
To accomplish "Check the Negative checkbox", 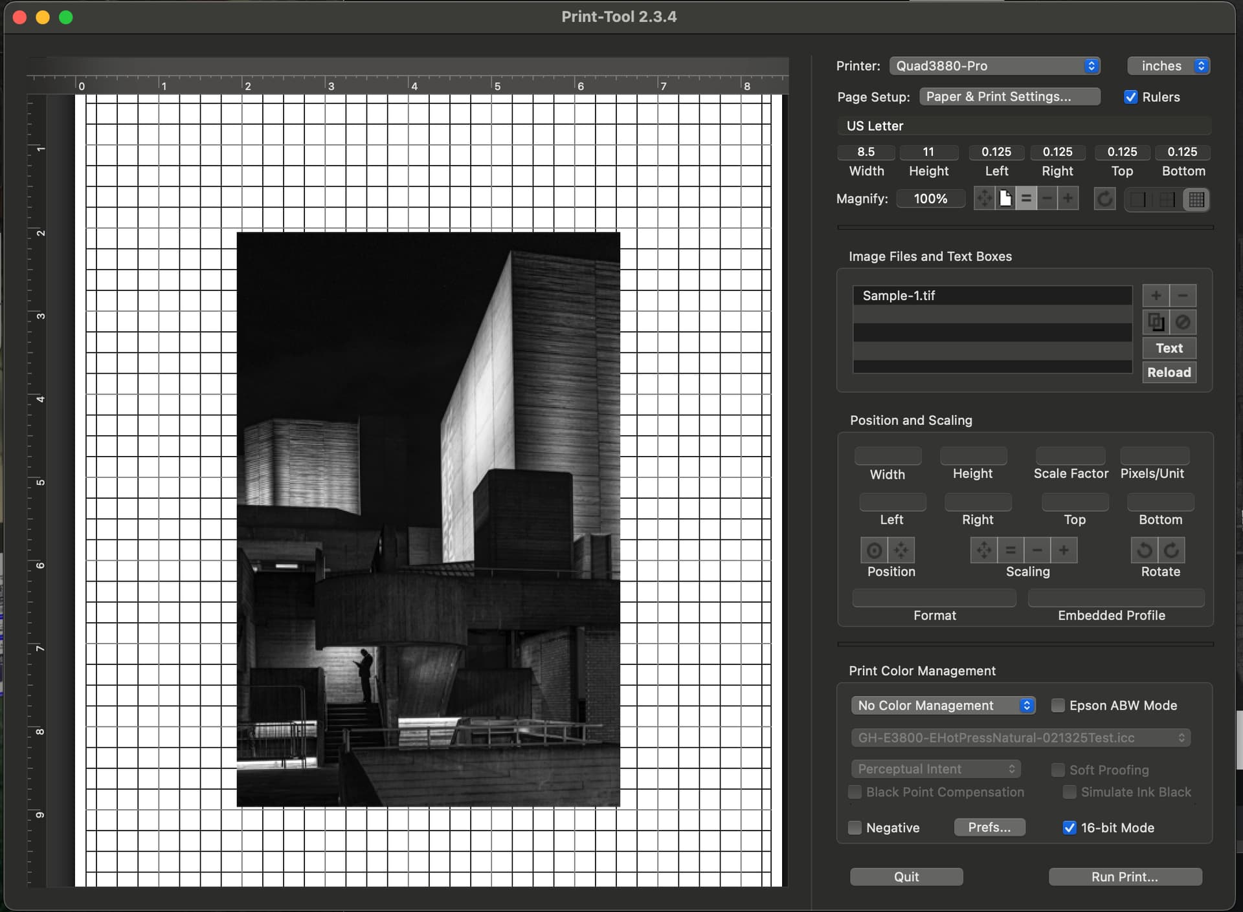I will coord(855,828).
